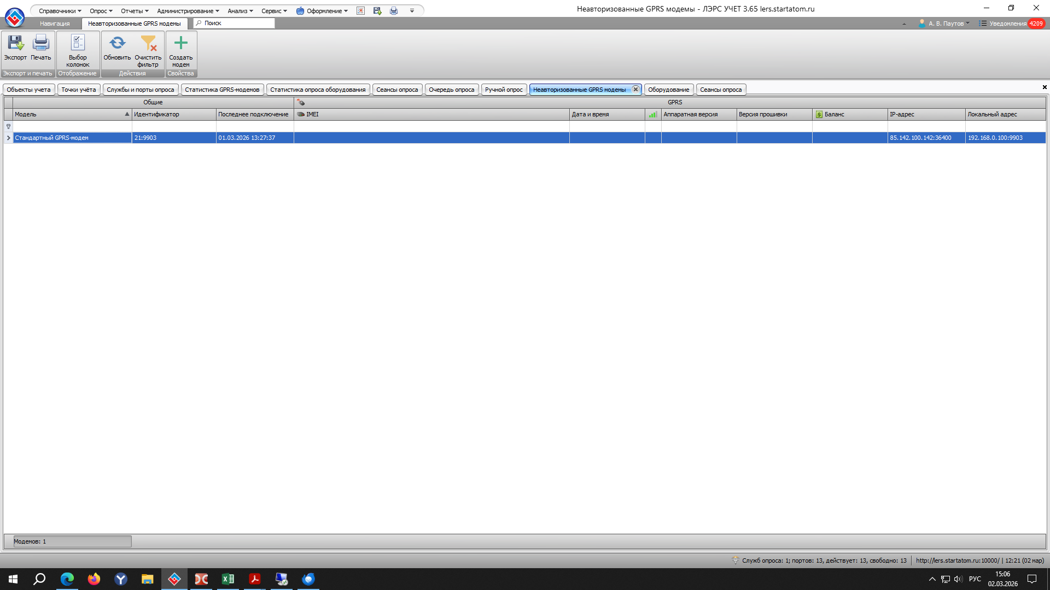This screenshot has width=1050, height=590.
Task: Click quick-access export icon in title bar
Action: pos(377,11)
